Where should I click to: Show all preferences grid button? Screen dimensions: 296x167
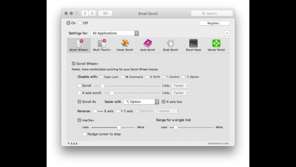105,13
